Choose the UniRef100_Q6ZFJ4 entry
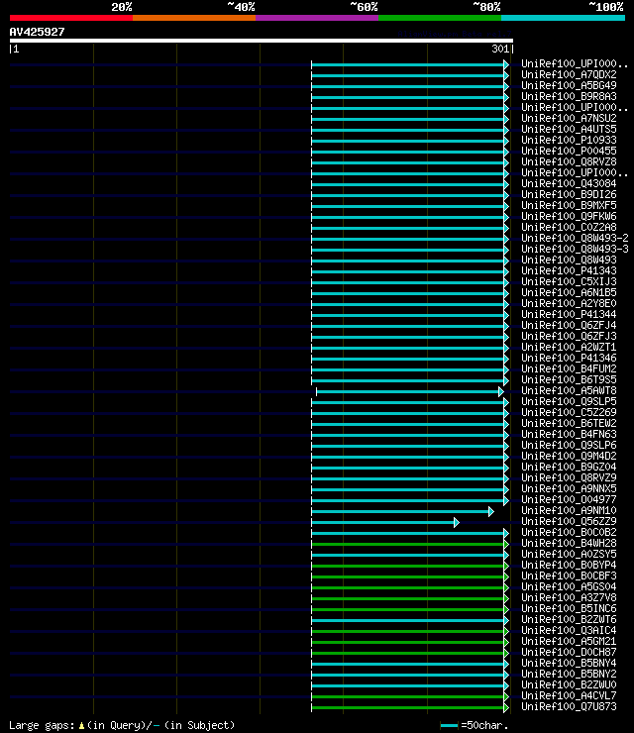The image size is (634, 733). pos(569,325)
